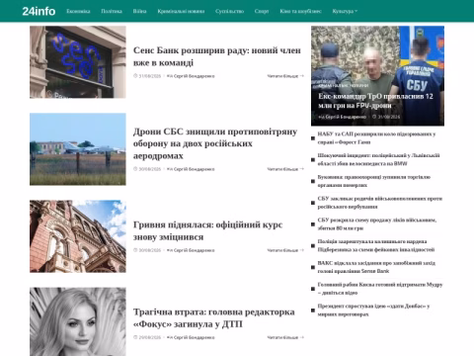Viewport: 474px width, 356px height.
Task: Open the airfield jet photo thumbnail
Action: [78, 149]
